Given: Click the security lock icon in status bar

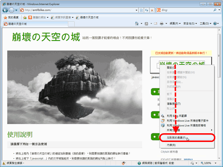Looking at the screenshot, I should click(x=192, y=163).
